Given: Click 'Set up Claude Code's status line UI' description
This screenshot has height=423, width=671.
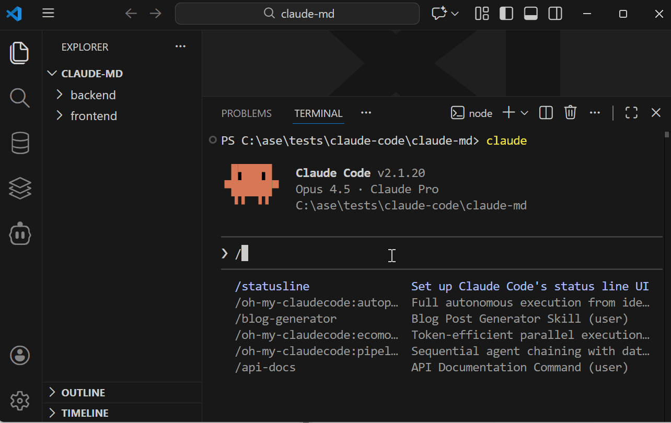Looking at the screenshot, I should point(530,286).
